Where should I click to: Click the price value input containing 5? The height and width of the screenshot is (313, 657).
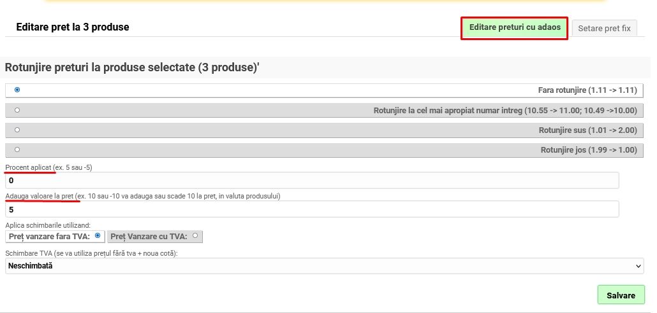click(x=312, y=209)
